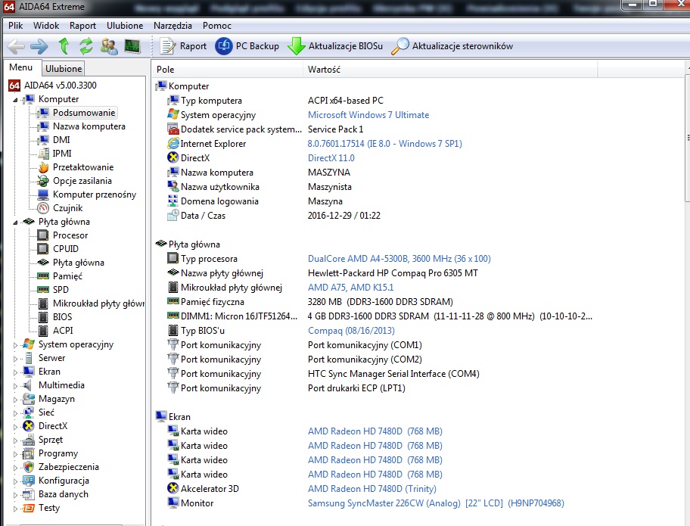Open the DirectX 11.0 link

(x=331, y=158)
